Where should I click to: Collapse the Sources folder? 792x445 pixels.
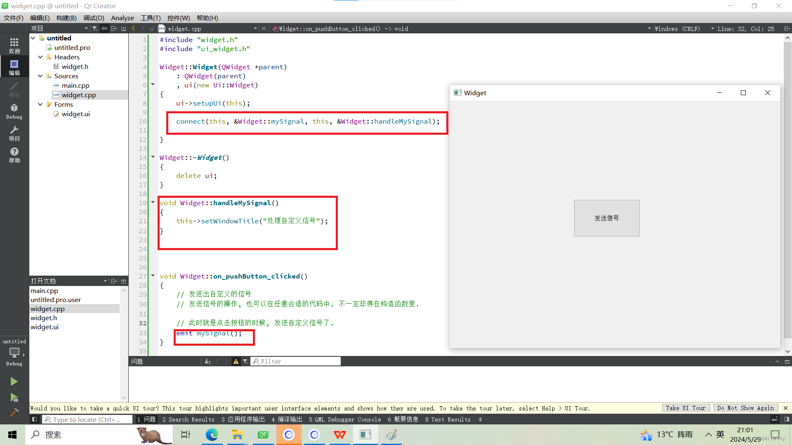point(40,76)
